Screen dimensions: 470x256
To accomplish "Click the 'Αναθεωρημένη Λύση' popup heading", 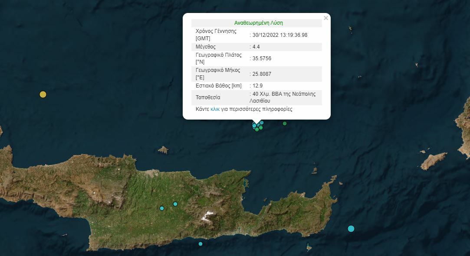I will tap(258, 23).
